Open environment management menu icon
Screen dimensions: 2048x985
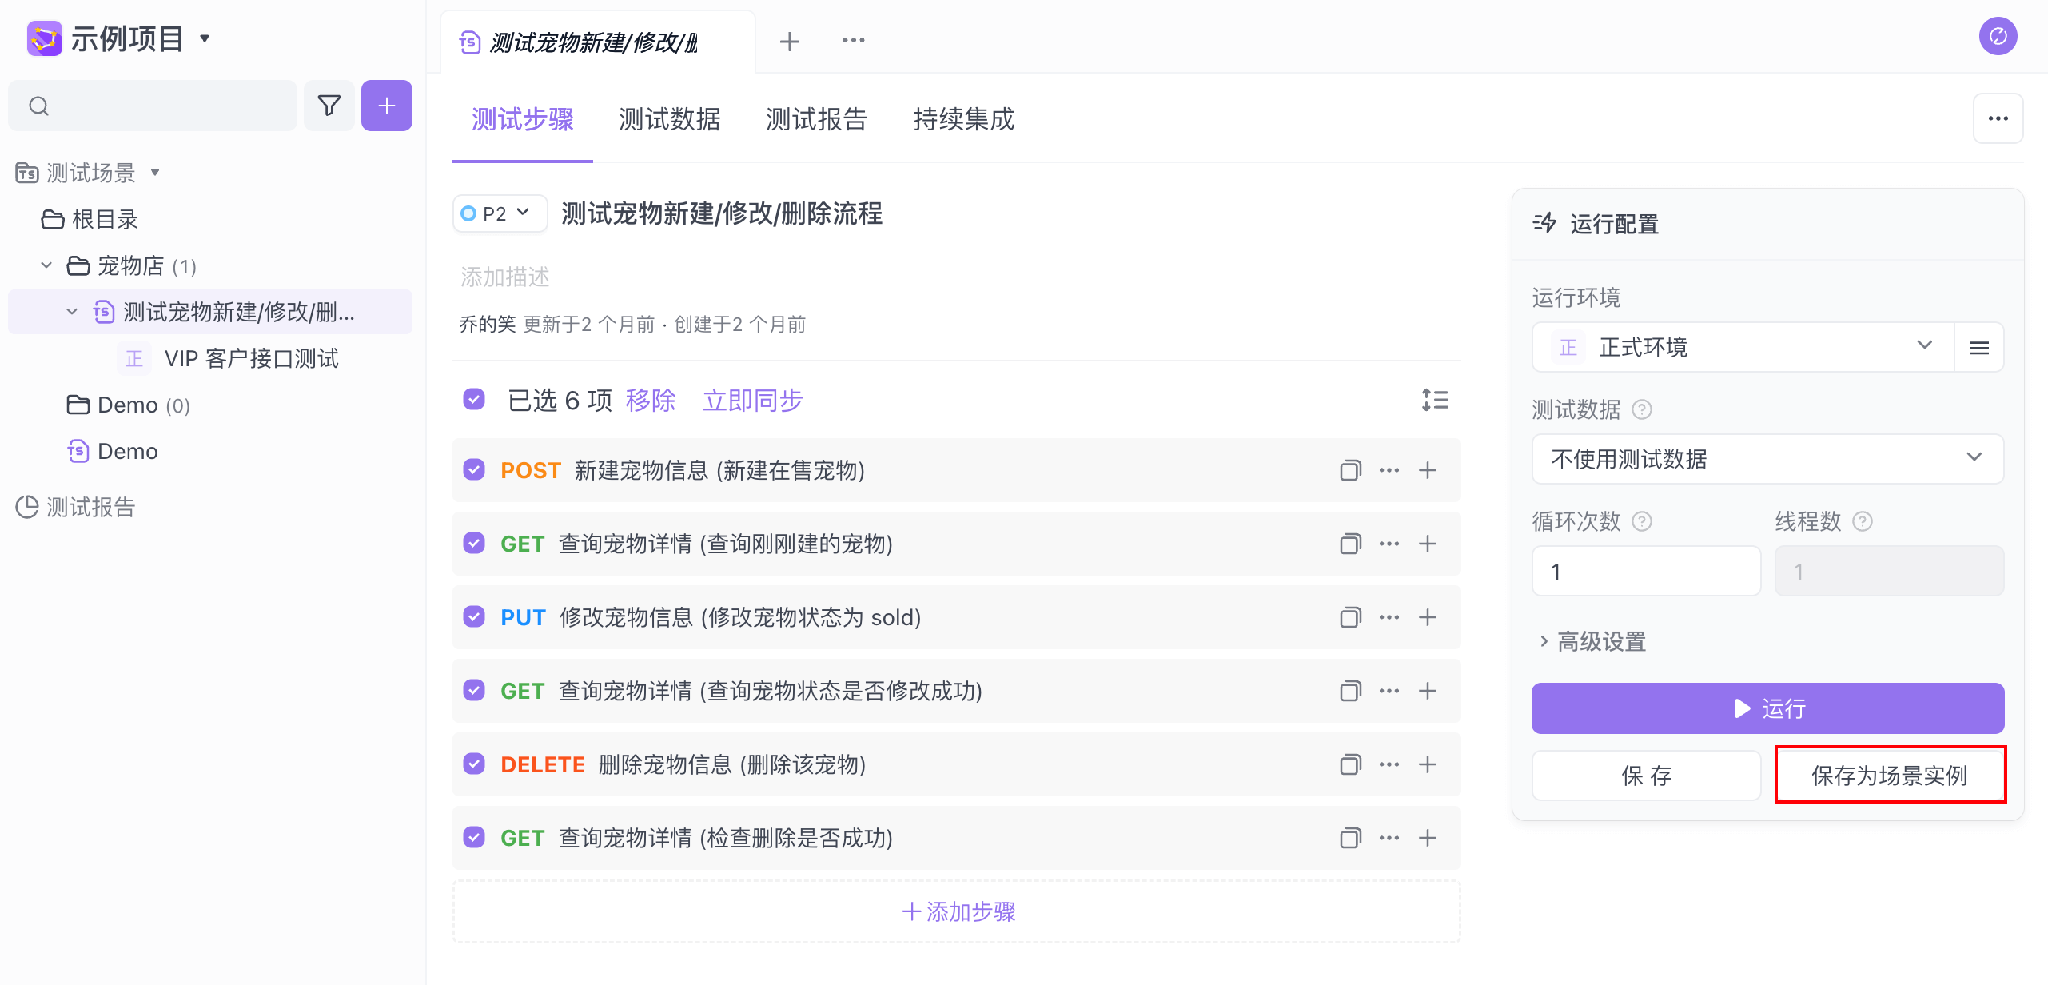pos(1978,348)
